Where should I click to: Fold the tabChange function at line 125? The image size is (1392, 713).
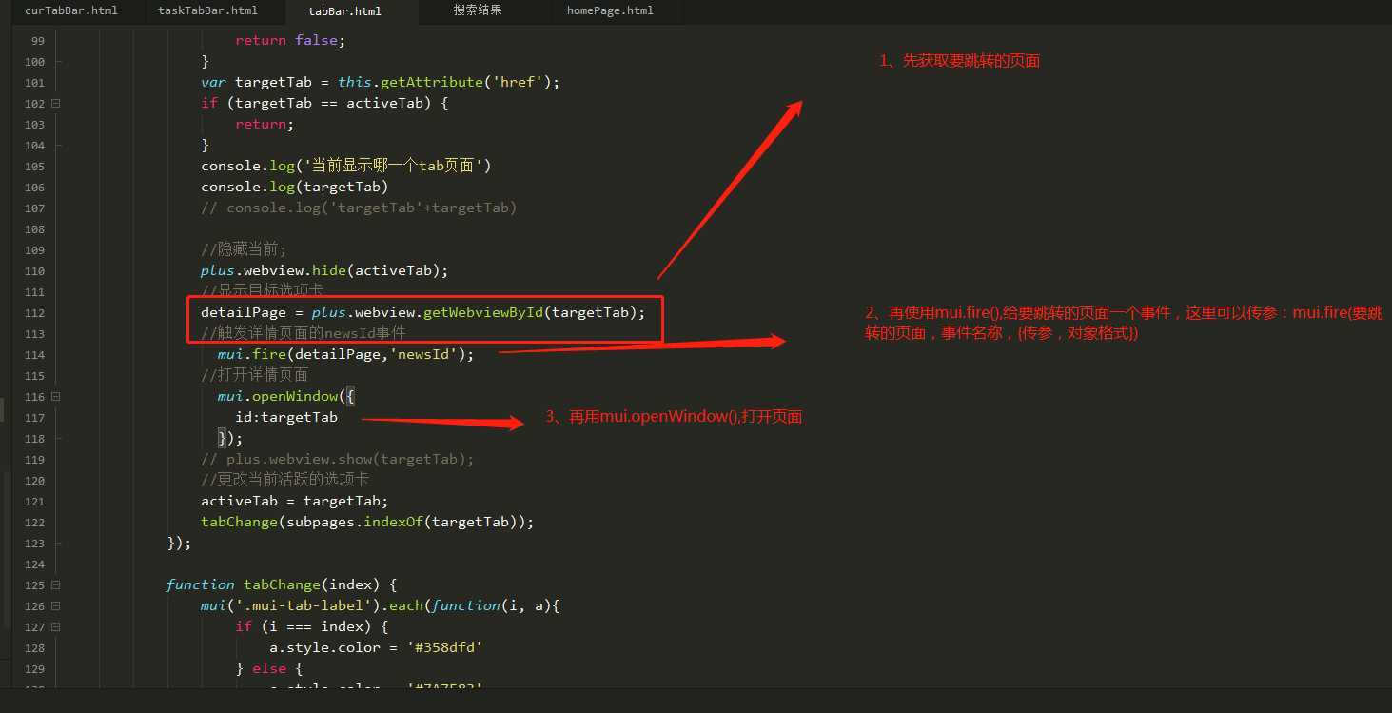[55, 584]
